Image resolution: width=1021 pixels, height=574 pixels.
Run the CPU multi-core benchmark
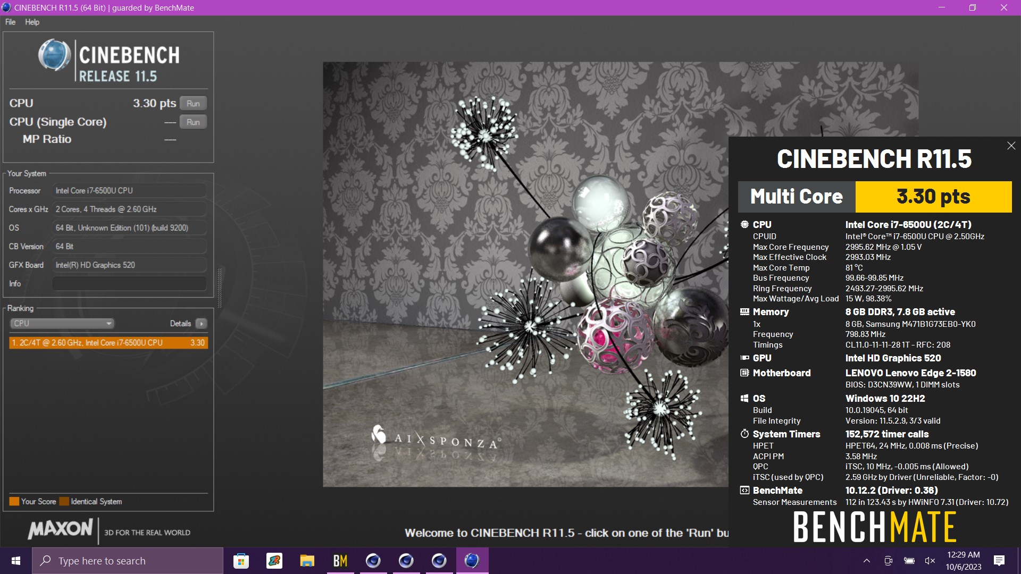click(193, 103)
